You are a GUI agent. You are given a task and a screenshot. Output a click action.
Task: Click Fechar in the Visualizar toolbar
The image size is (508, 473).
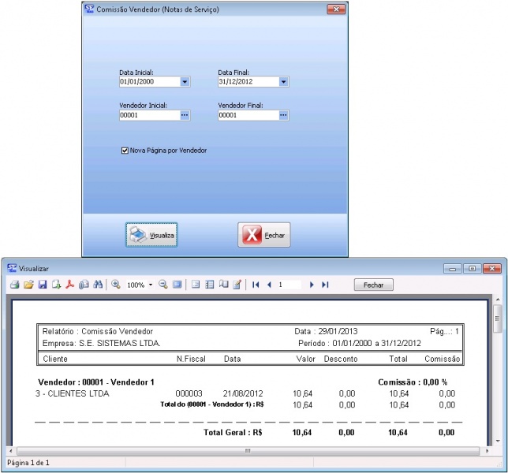373,285
